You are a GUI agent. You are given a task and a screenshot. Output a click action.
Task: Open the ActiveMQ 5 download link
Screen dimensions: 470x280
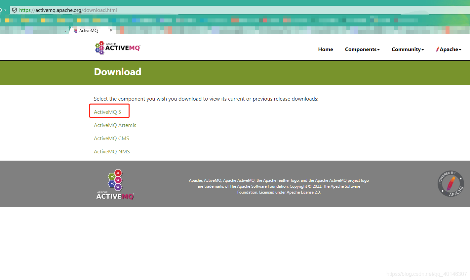[x=107, y=112]
